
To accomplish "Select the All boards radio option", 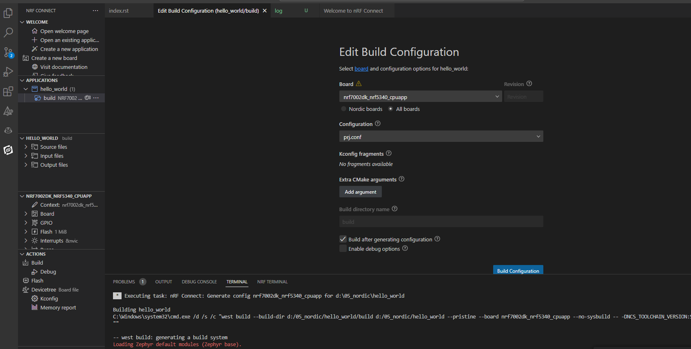I will 391,109.
